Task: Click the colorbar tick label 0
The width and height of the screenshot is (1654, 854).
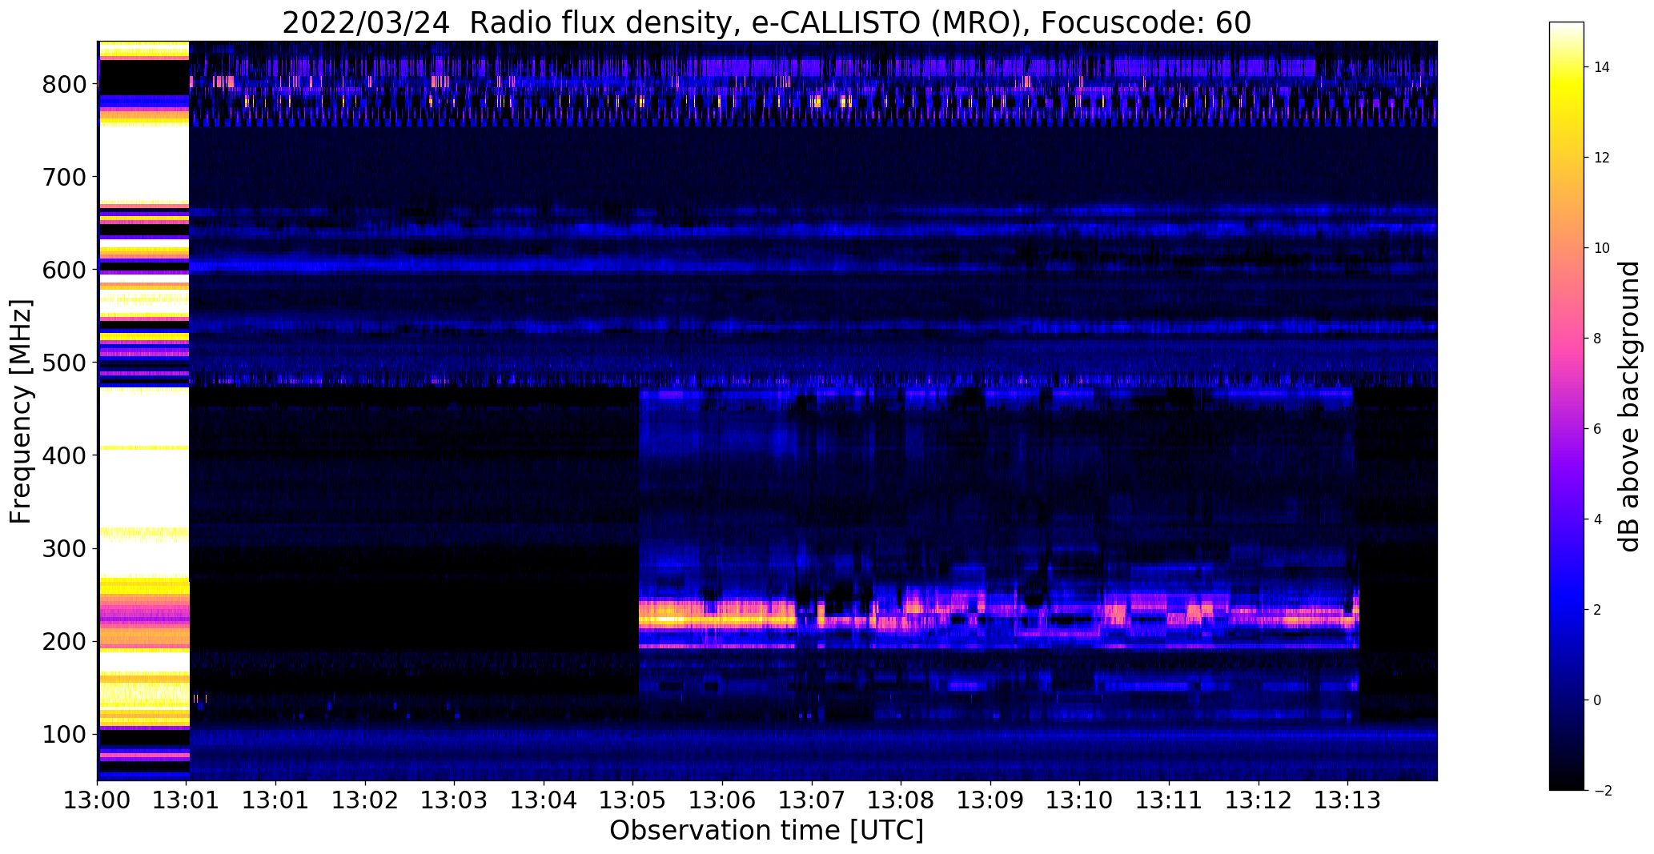Action: click(x=1598, y=700)
